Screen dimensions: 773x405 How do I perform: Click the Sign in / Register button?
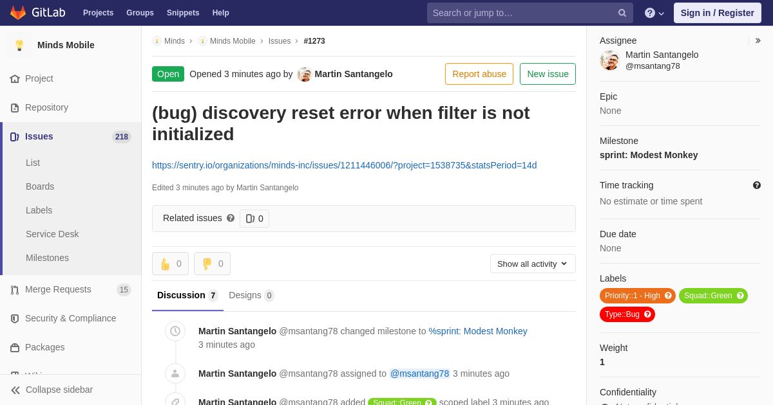[718, 13]
